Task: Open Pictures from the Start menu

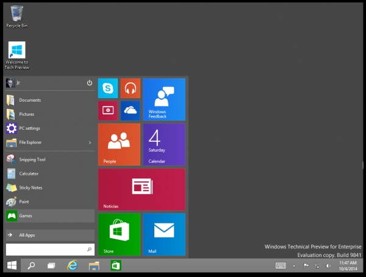Action: click(x=50, y=114)
